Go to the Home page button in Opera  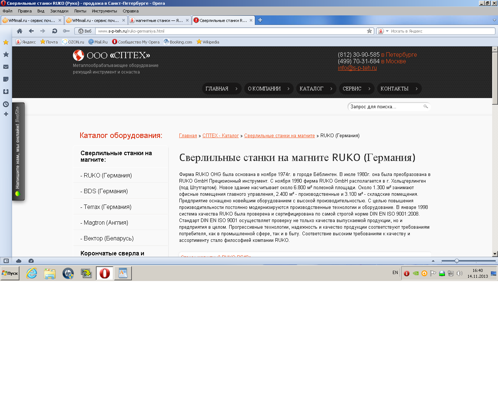[x=20, y=31]
